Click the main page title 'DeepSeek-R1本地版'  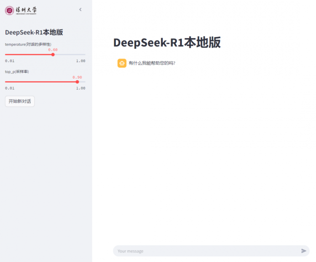coord(167,42)
